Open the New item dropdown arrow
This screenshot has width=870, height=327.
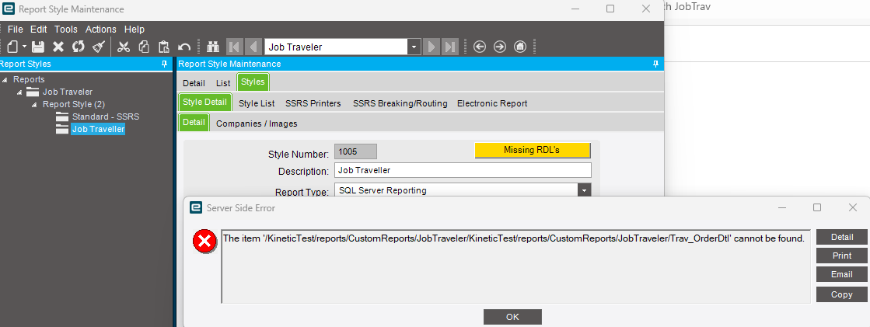(x=24, y=47)
